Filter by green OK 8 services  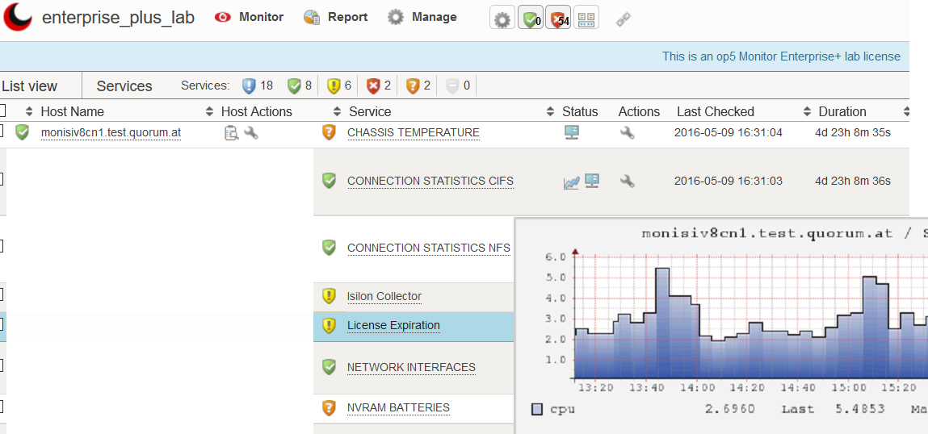pyautogui.click(x=300, y=86)
